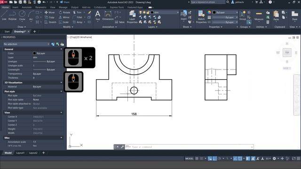
Task: Switch to the Layout1 tab
Action: 20,153
